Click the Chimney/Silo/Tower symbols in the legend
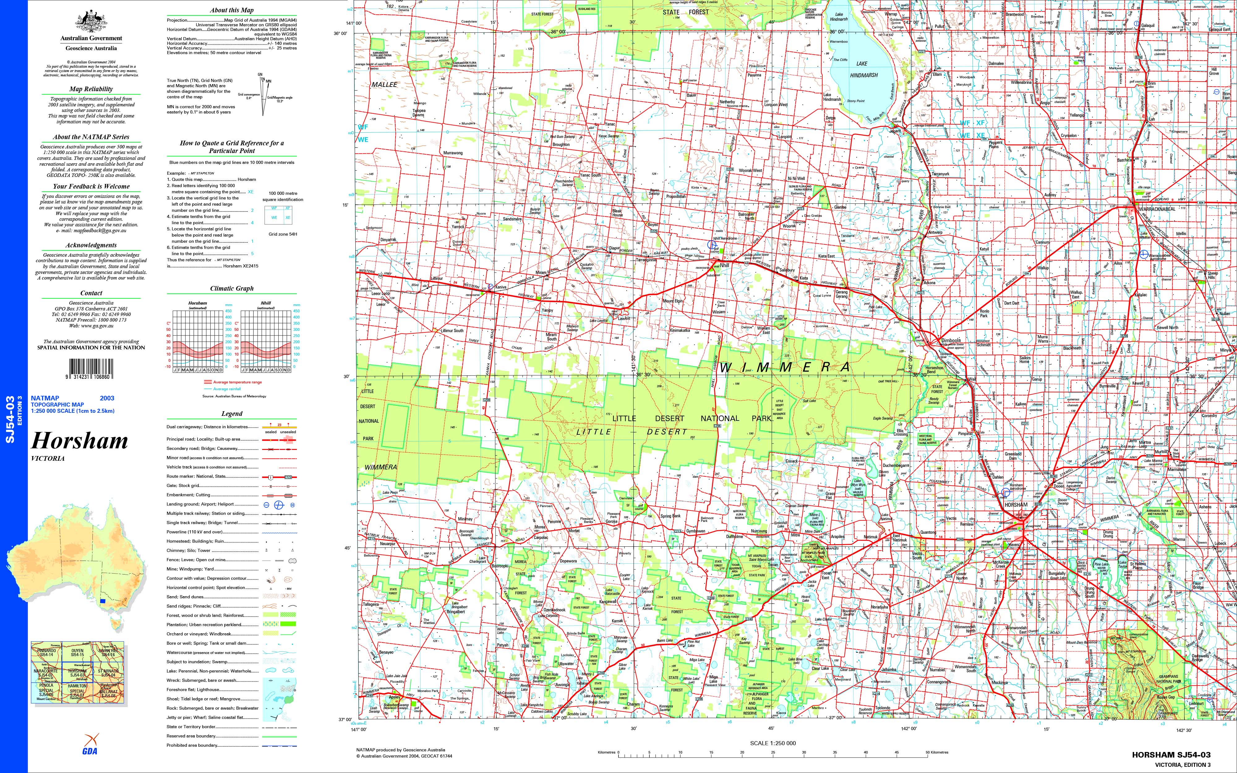This screenshot has width=1237, height=773. [x=279, y=551]
